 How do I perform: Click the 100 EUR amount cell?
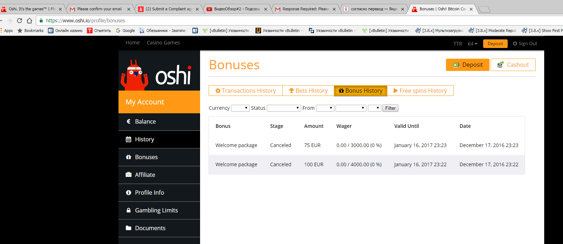tap(314, 164)
